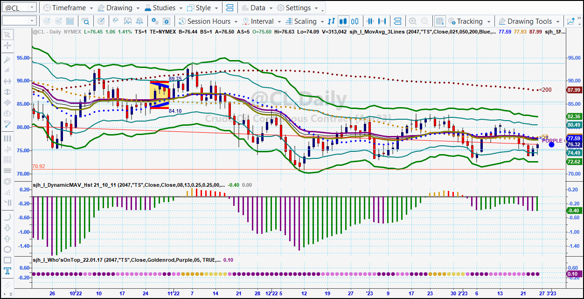This screenshot has width=584, height=299.
Task: Open the Studies menu
Action: (163, 8)
